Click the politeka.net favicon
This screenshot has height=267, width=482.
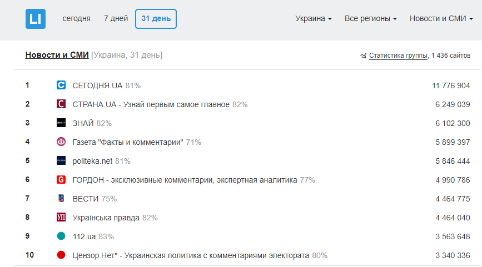[61, 161]
